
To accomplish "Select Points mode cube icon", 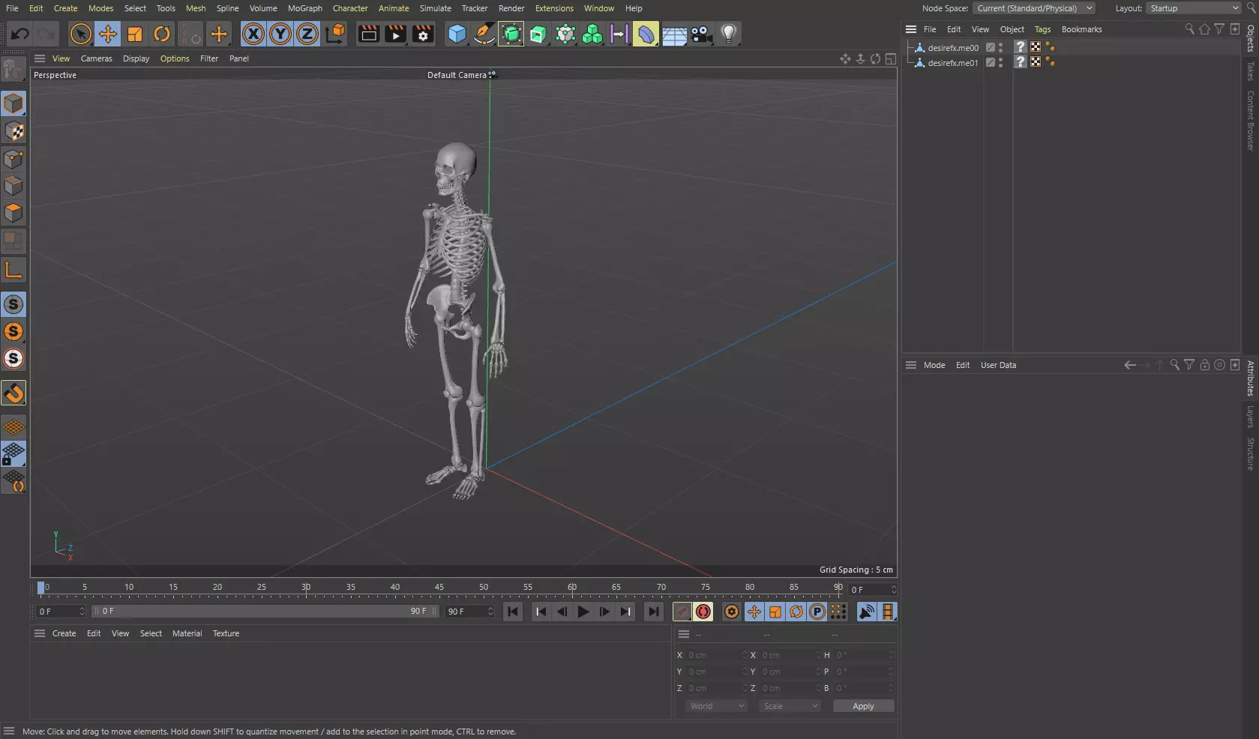I will pos(13,159).
